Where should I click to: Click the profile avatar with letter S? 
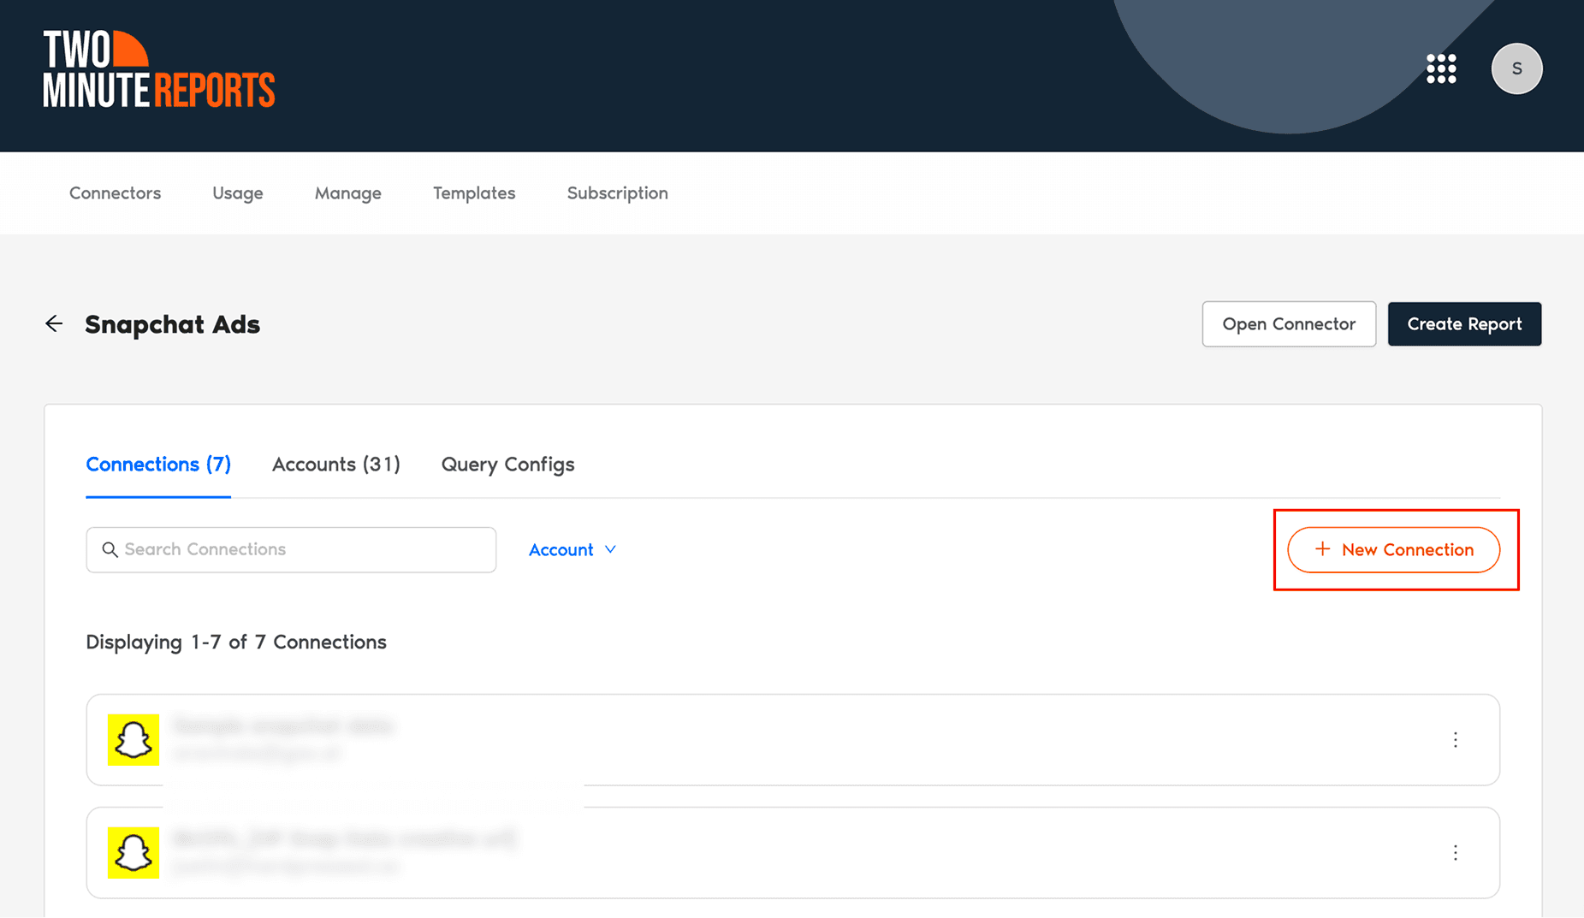(1516, 68)
